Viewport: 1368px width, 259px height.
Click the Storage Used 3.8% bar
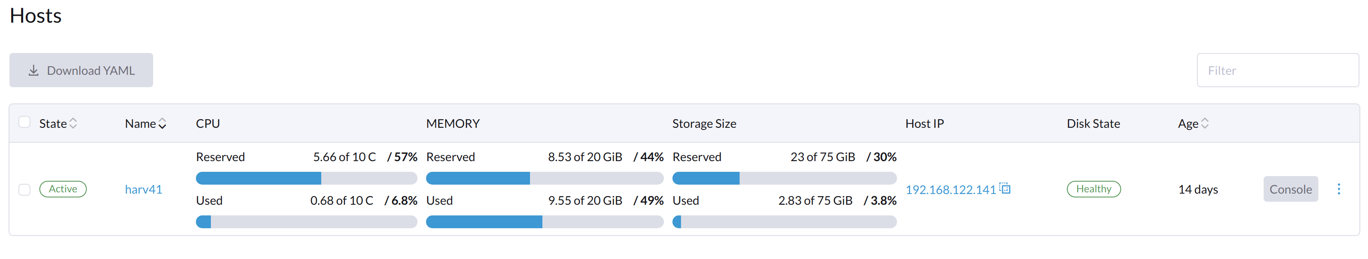click(784, 222)
